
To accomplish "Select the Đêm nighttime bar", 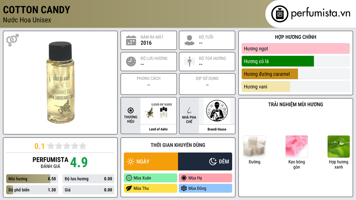I will [x=205, y=161].
